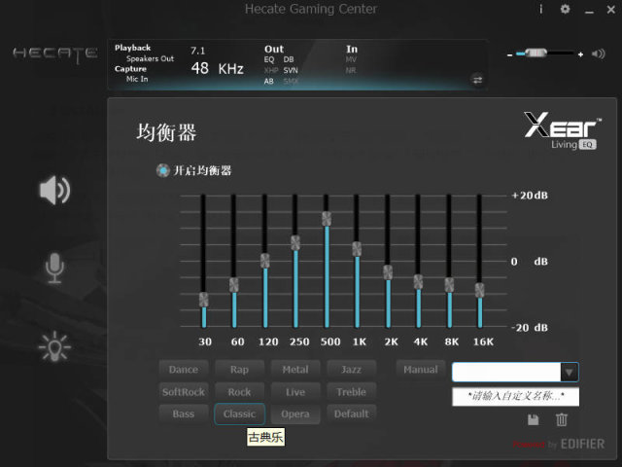The width and height of the screenshot is (622, 467).
Task: Toggle the MV input effect indicator
Action: click(x=351, y=59)
